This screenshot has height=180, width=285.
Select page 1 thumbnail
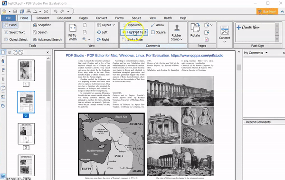pos(26,70)
